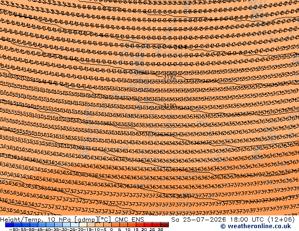Click the CMC ENS model label
The image size is (299, 231).
point(129,220)
